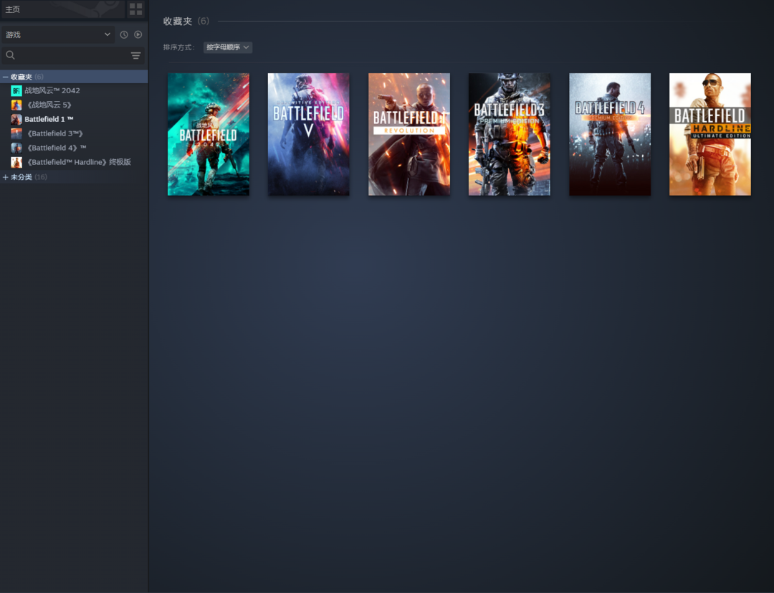Toggle the ready-to-play filter icon
The width and height of the screenshot is (774, 593).
(138, 34)
